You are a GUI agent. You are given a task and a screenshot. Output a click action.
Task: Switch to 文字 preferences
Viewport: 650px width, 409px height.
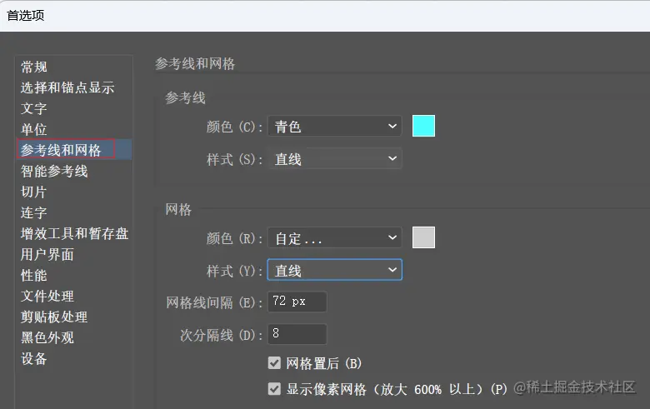pyautogui.click(x=34, y=108)
